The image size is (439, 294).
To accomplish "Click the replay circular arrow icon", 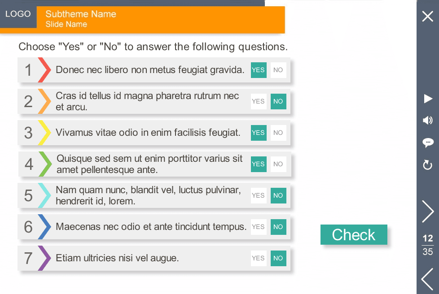I will [x=427, y=165].
